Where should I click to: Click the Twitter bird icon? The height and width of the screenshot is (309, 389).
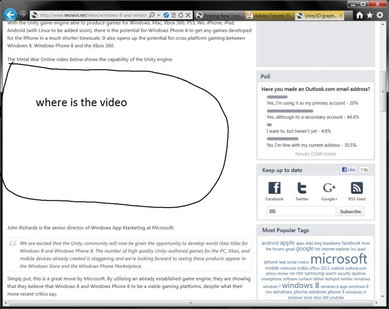coord(302,187)
